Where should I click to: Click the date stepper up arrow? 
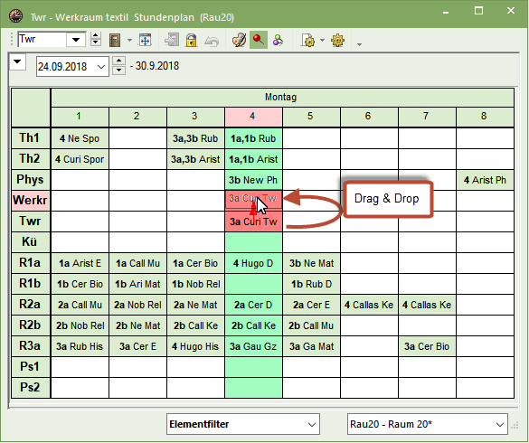pyautogui.click(x=118, y=61)
